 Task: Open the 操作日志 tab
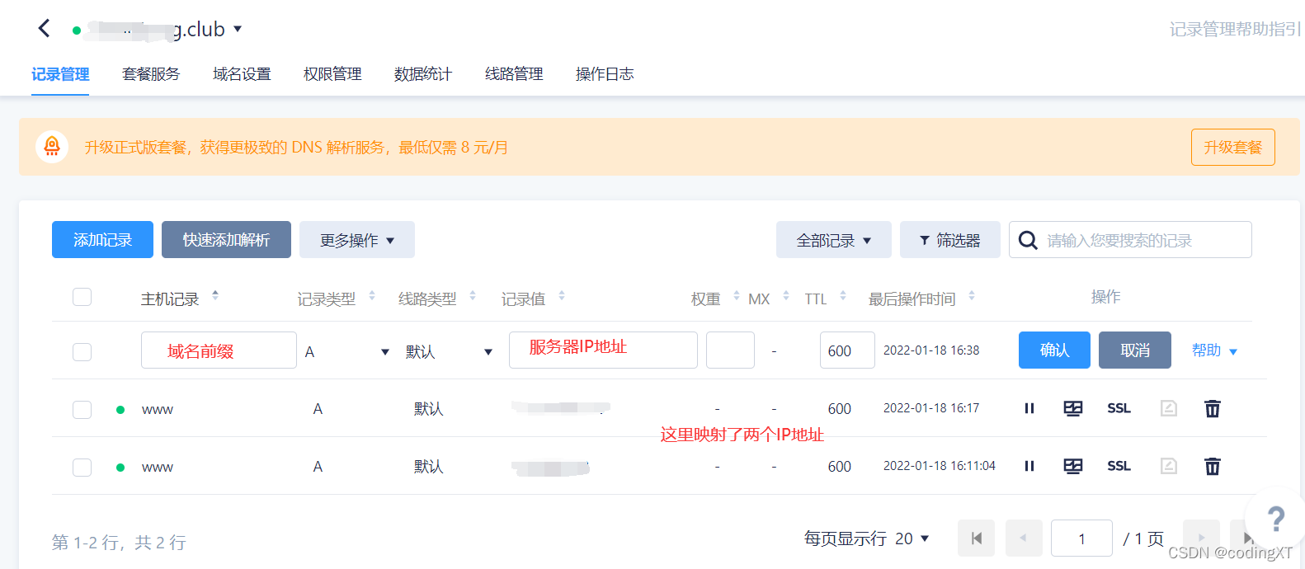point(605,74)
